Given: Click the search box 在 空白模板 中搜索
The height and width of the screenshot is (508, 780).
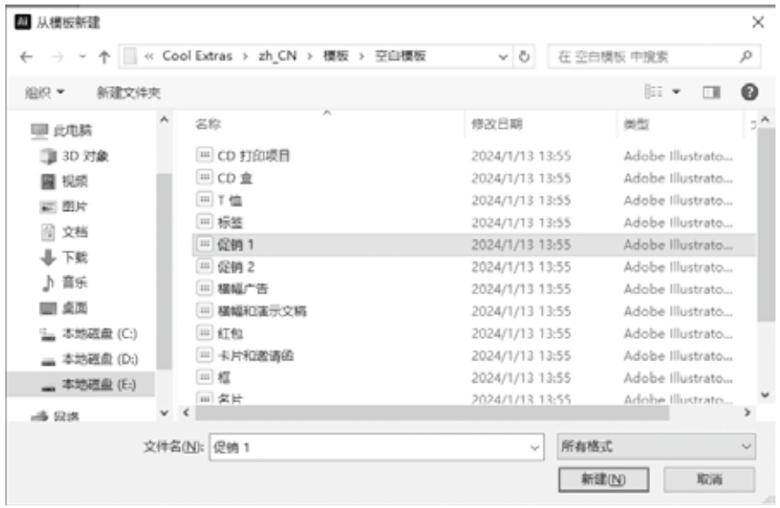Looking at the screenshot, I should [x=654, y=56].
